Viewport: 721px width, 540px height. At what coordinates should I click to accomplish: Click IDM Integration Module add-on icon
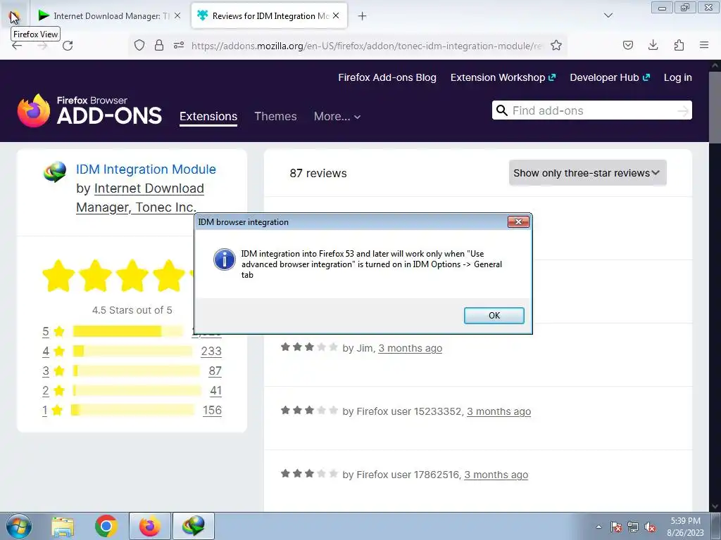(55, 172)
